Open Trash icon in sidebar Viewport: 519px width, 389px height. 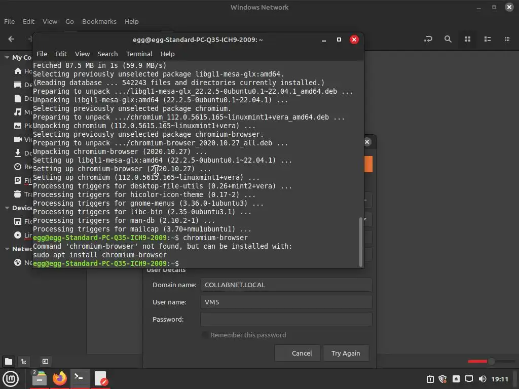[x=18, y=194]
